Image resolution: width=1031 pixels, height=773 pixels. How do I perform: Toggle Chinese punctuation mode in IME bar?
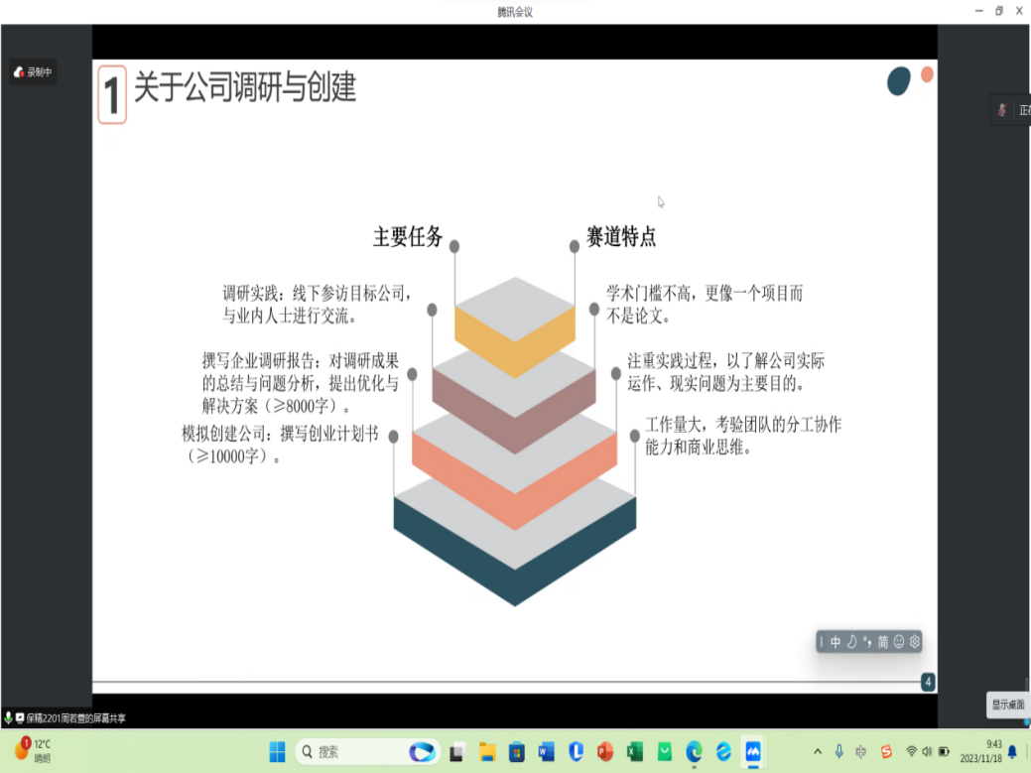(x=866, y=642)
